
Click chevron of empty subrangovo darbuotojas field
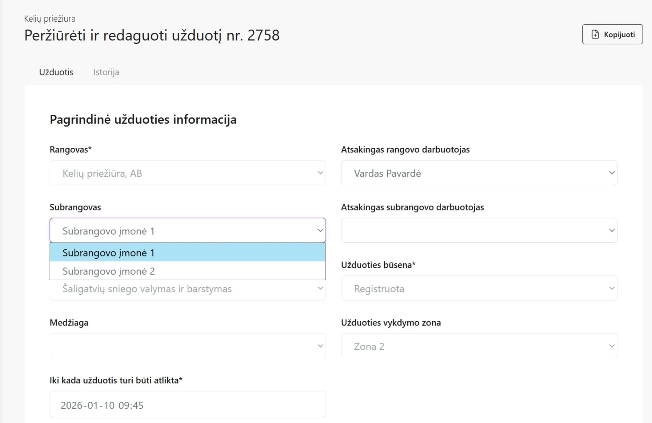click(x=612, y=231)
